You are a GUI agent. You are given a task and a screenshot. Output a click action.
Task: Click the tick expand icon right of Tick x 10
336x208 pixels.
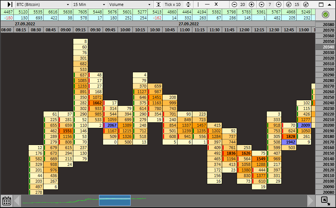pos(188,4)
